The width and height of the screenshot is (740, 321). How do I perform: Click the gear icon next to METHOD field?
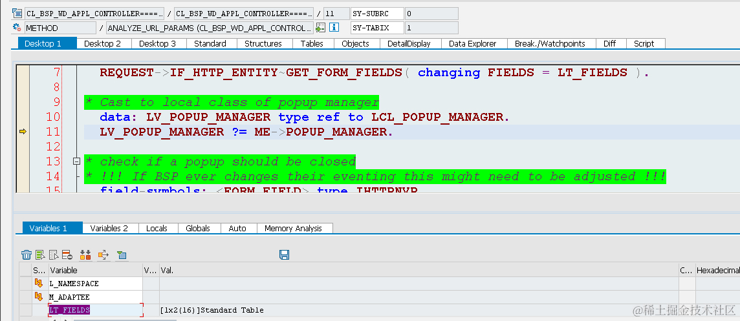[17, 27]
